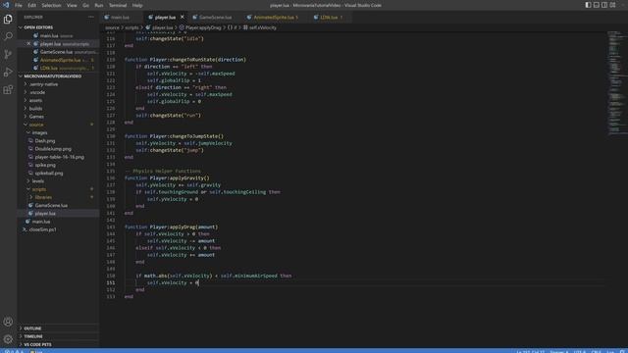Viewport: 628px width, 353px height.
Task: Open the Help menu
Action: click(x=137, y=5)
